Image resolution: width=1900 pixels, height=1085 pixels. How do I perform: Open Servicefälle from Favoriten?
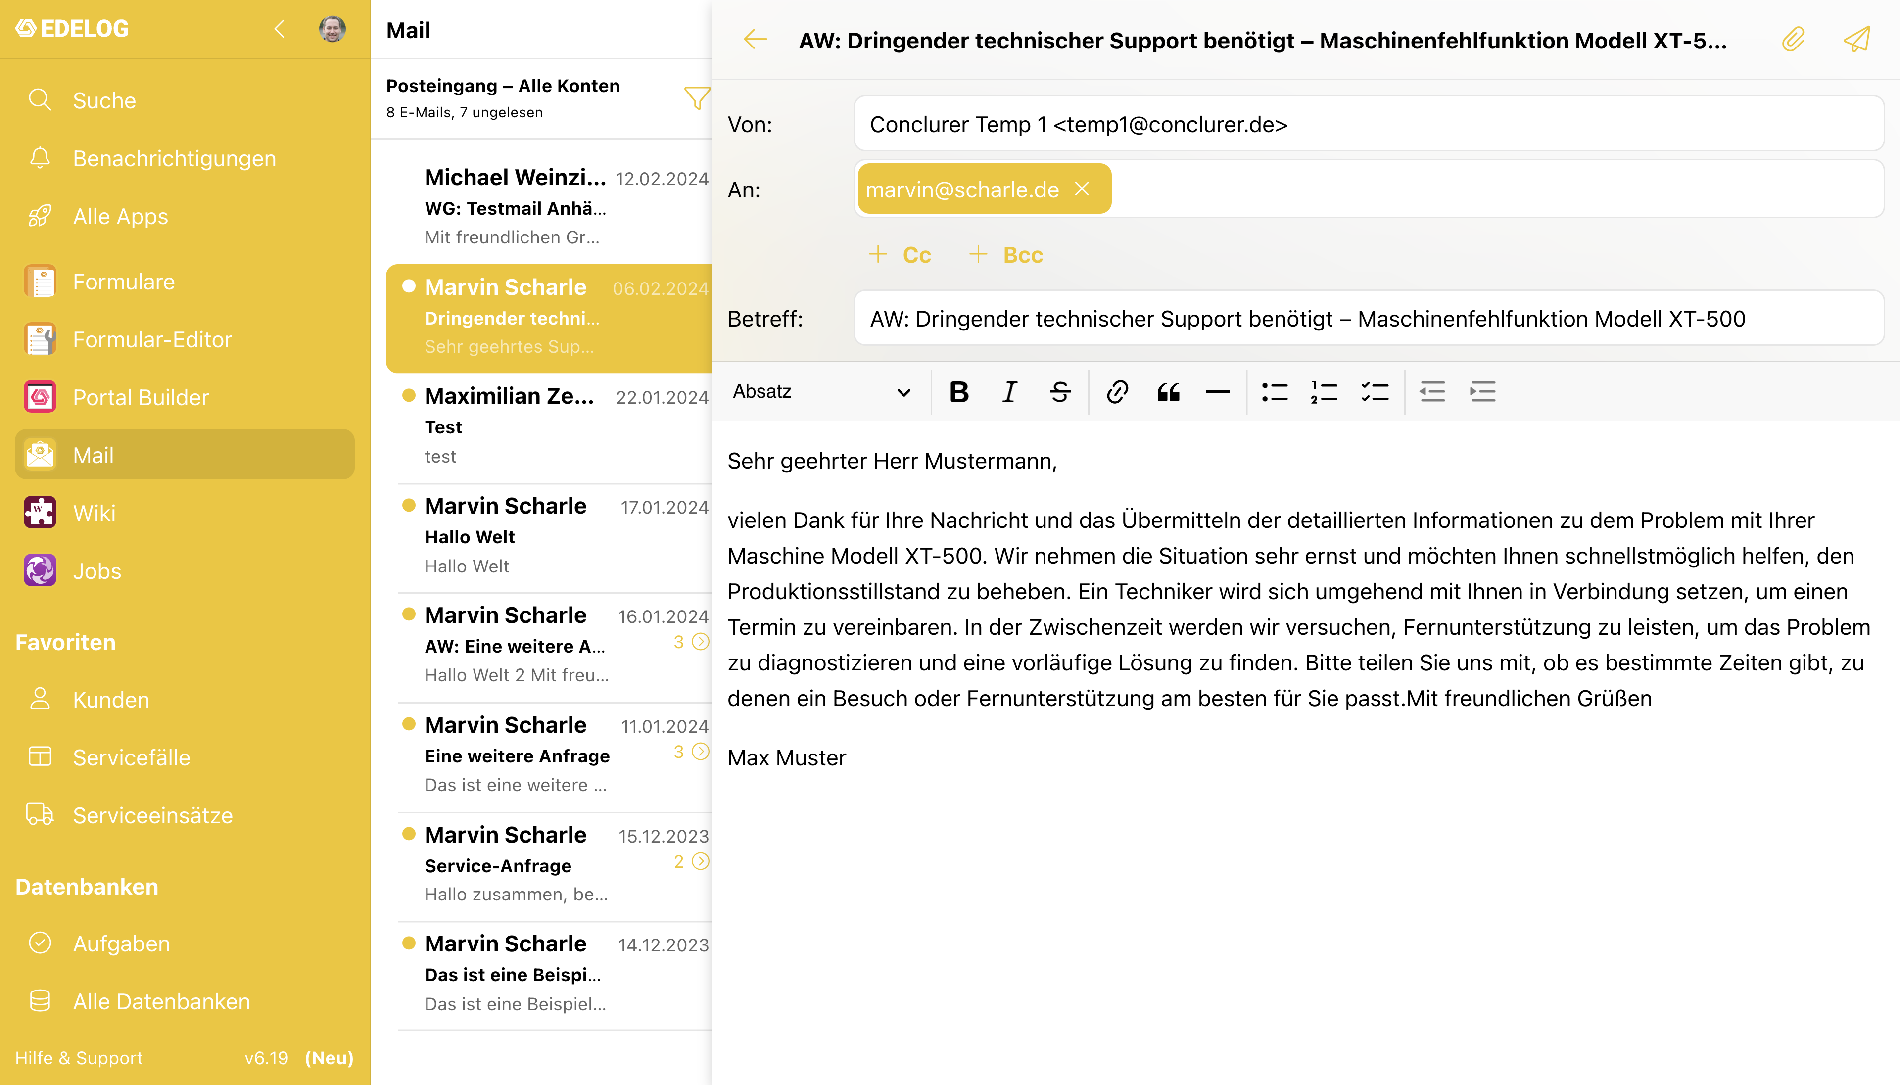coord(185,758)
